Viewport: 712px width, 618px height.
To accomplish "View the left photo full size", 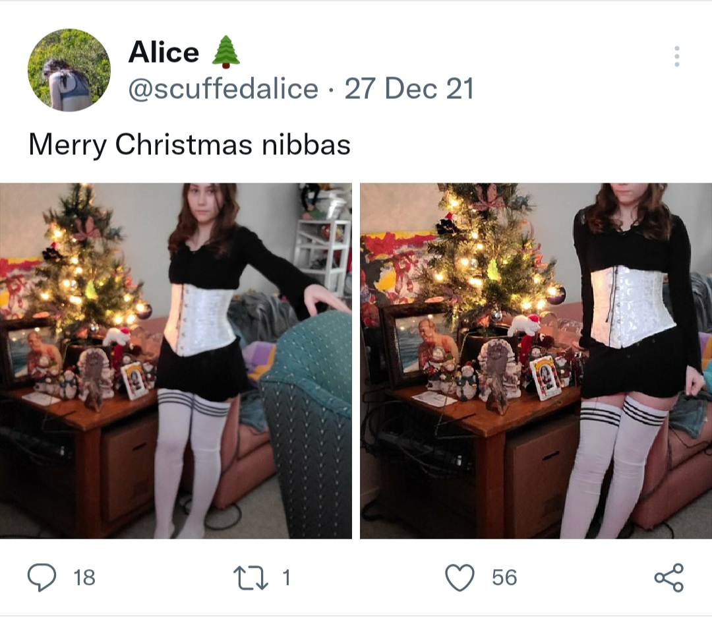I will pyautogui.click(x=176, y=361).
